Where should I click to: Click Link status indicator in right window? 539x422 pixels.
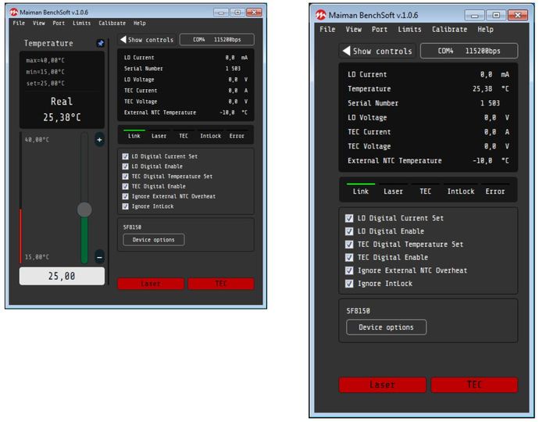(x=361, y=190)
